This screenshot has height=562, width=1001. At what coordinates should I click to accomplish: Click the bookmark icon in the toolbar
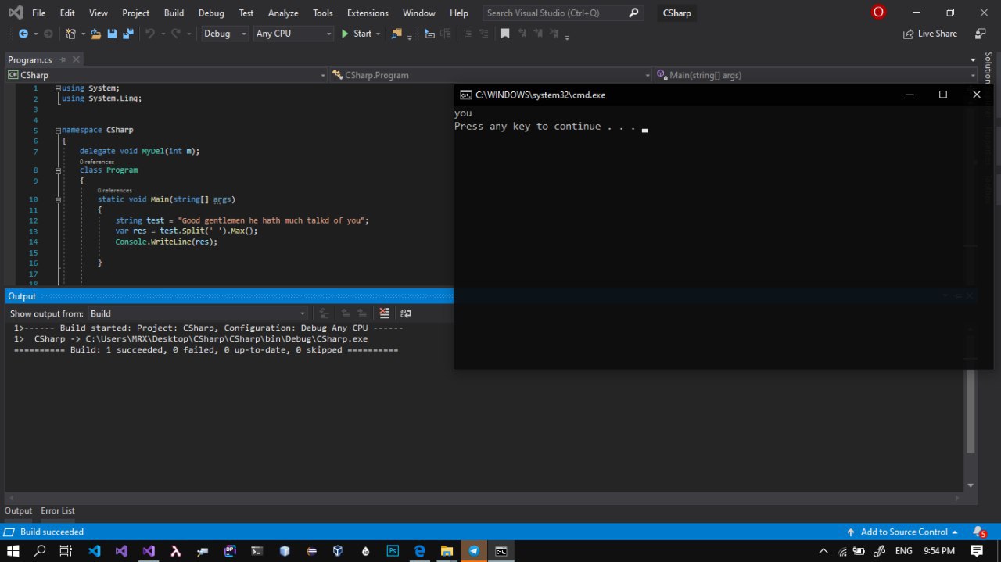pos(505,34)
